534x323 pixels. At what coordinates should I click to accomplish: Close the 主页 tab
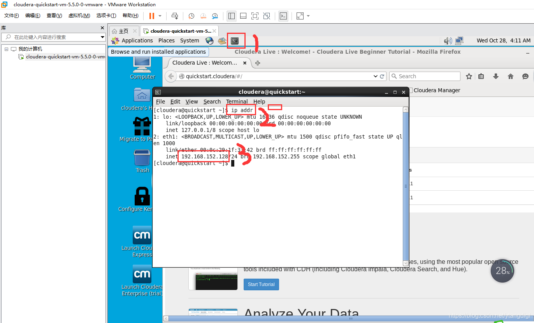coord(135,31)
